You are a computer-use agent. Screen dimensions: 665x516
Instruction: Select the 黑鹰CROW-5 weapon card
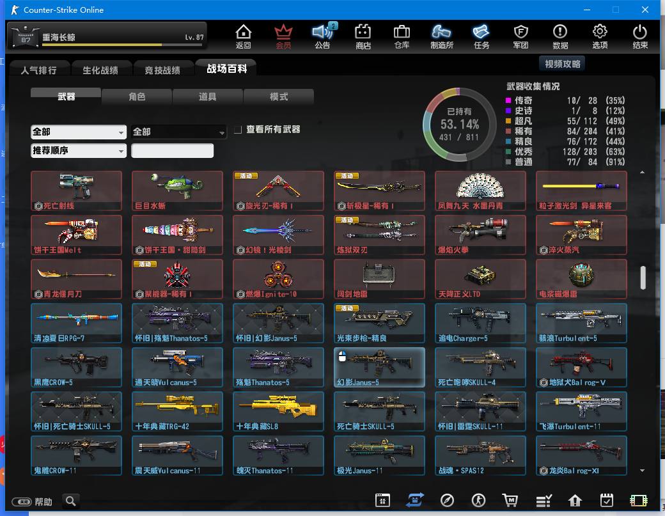click(x=76, y=367)
